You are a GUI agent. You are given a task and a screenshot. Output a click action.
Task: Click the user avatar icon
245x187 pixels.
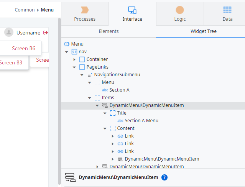[x=9, y=32]
